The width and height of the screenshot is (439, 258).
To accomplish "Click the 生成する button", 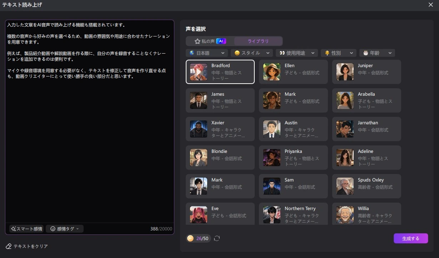I will (411, 238).
